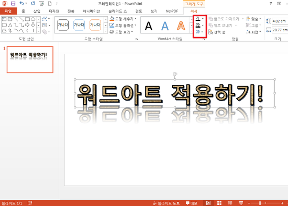Select slide 1 thumbnail
This screenshot has width=288, height=206.
[30, 59]
